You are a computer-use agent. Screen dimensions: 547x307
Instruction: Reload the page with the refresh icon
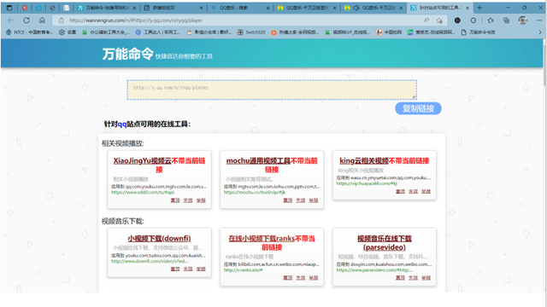coord(26,20)
